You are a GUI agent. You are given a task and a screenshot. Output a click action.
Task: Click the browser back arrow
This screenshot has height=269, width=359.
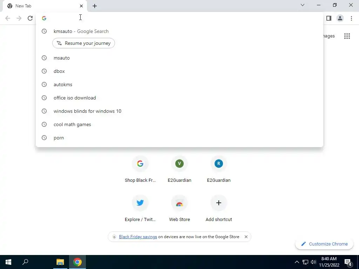point(8,18)
